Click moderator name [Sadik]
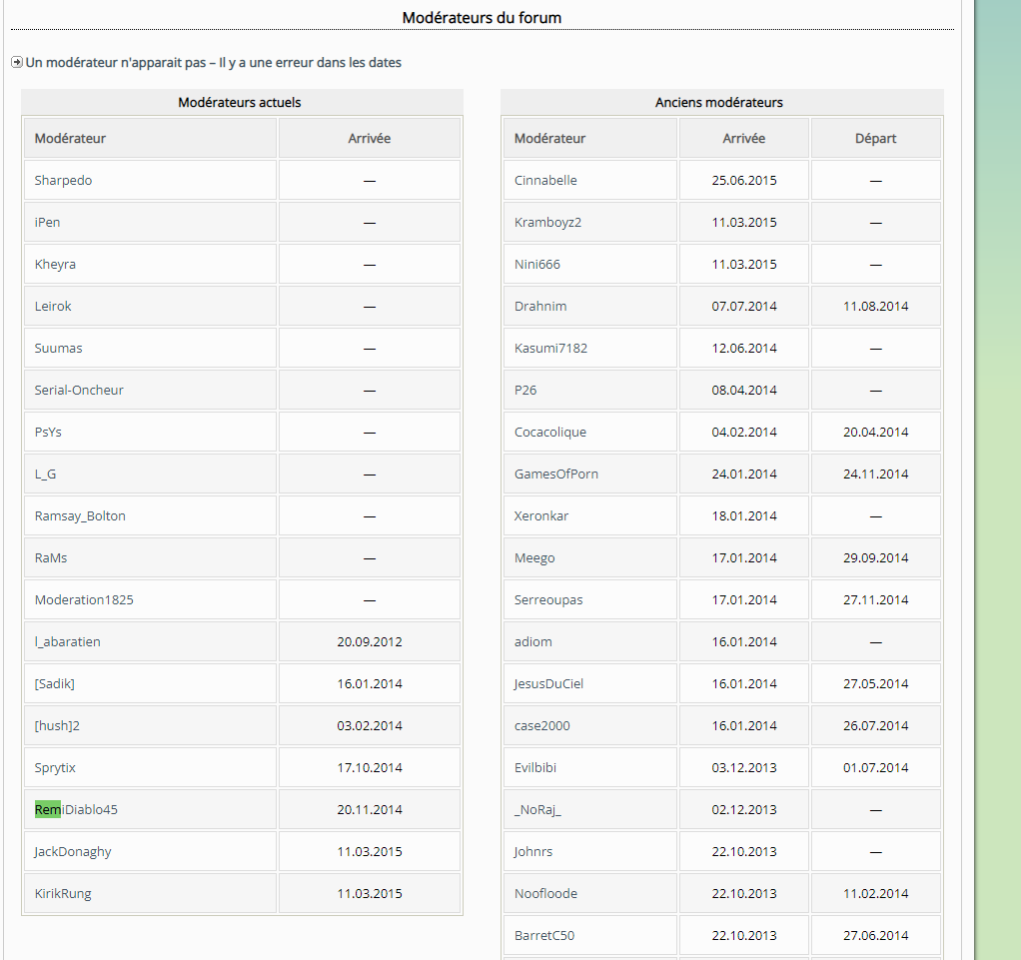The image size is (1021, 960). click(x=54, y=684)
